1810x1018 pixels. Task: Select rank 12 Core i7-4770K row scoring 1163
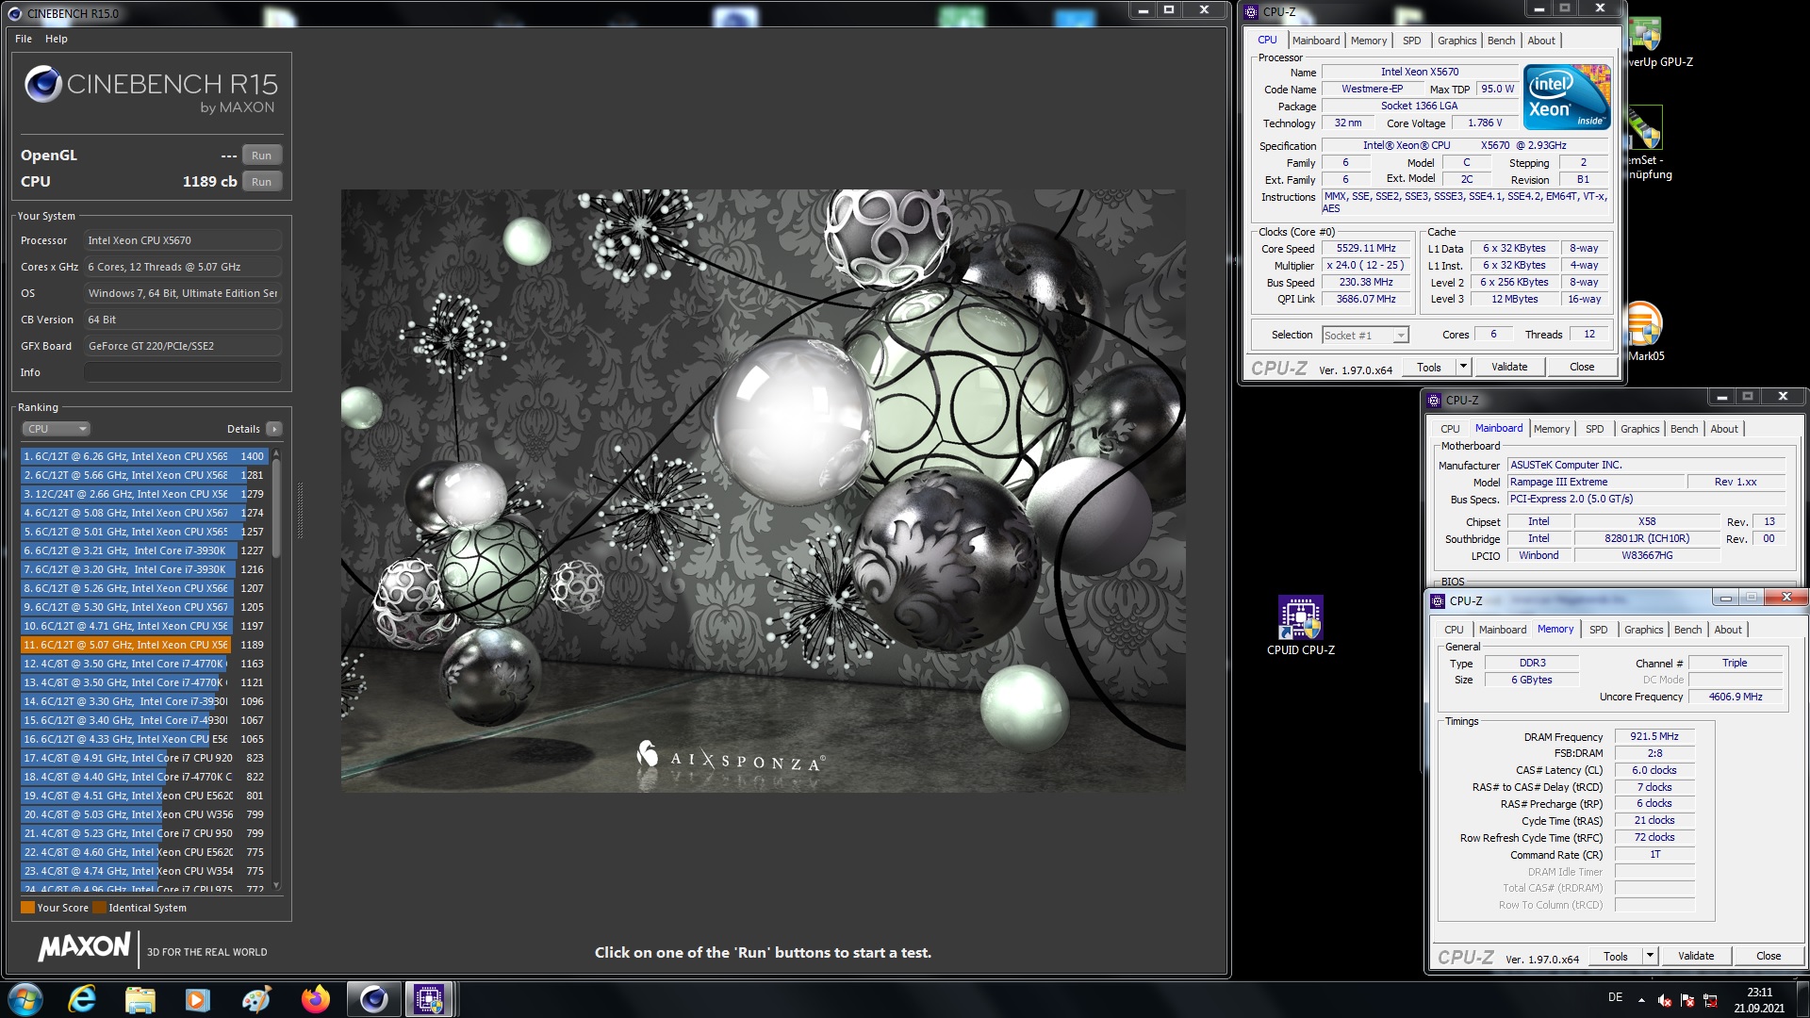pyautogui.click(x=144, y=664)
